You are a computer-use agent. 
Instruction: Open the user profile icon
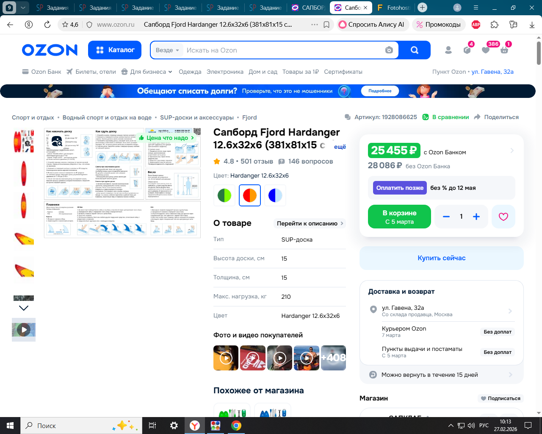448,50
